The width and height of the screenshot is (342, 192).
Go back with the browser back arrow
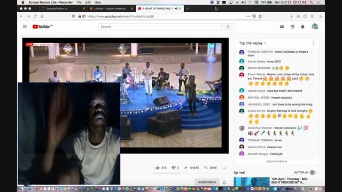(21, 16)
